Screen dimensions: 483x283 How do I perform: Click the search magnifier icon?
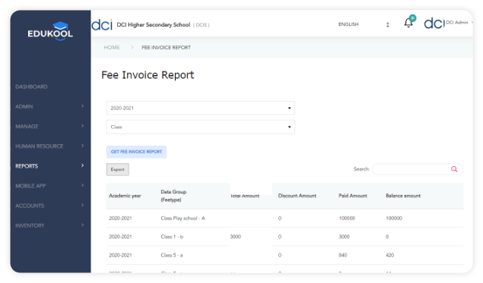point(454,169)
